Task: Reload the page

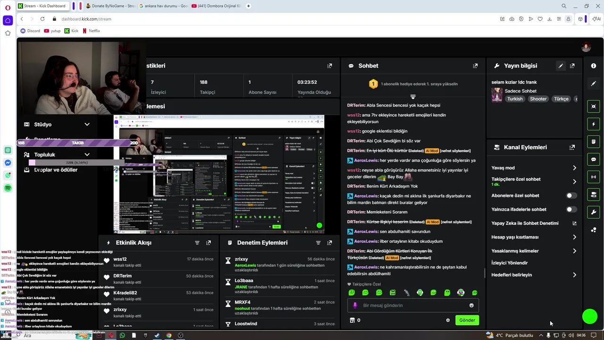Action: pyautogui.click(x=42, y=19)
